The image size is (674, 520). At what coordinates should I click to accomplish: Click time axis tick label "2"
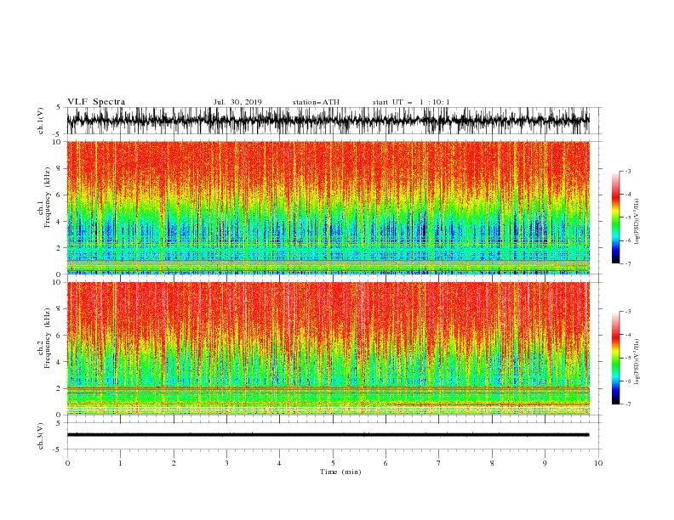pos(174,463)
